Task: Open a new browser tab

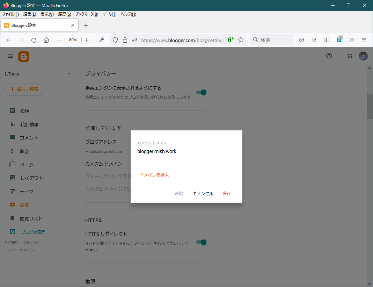Action: click(x=86, y=26)
